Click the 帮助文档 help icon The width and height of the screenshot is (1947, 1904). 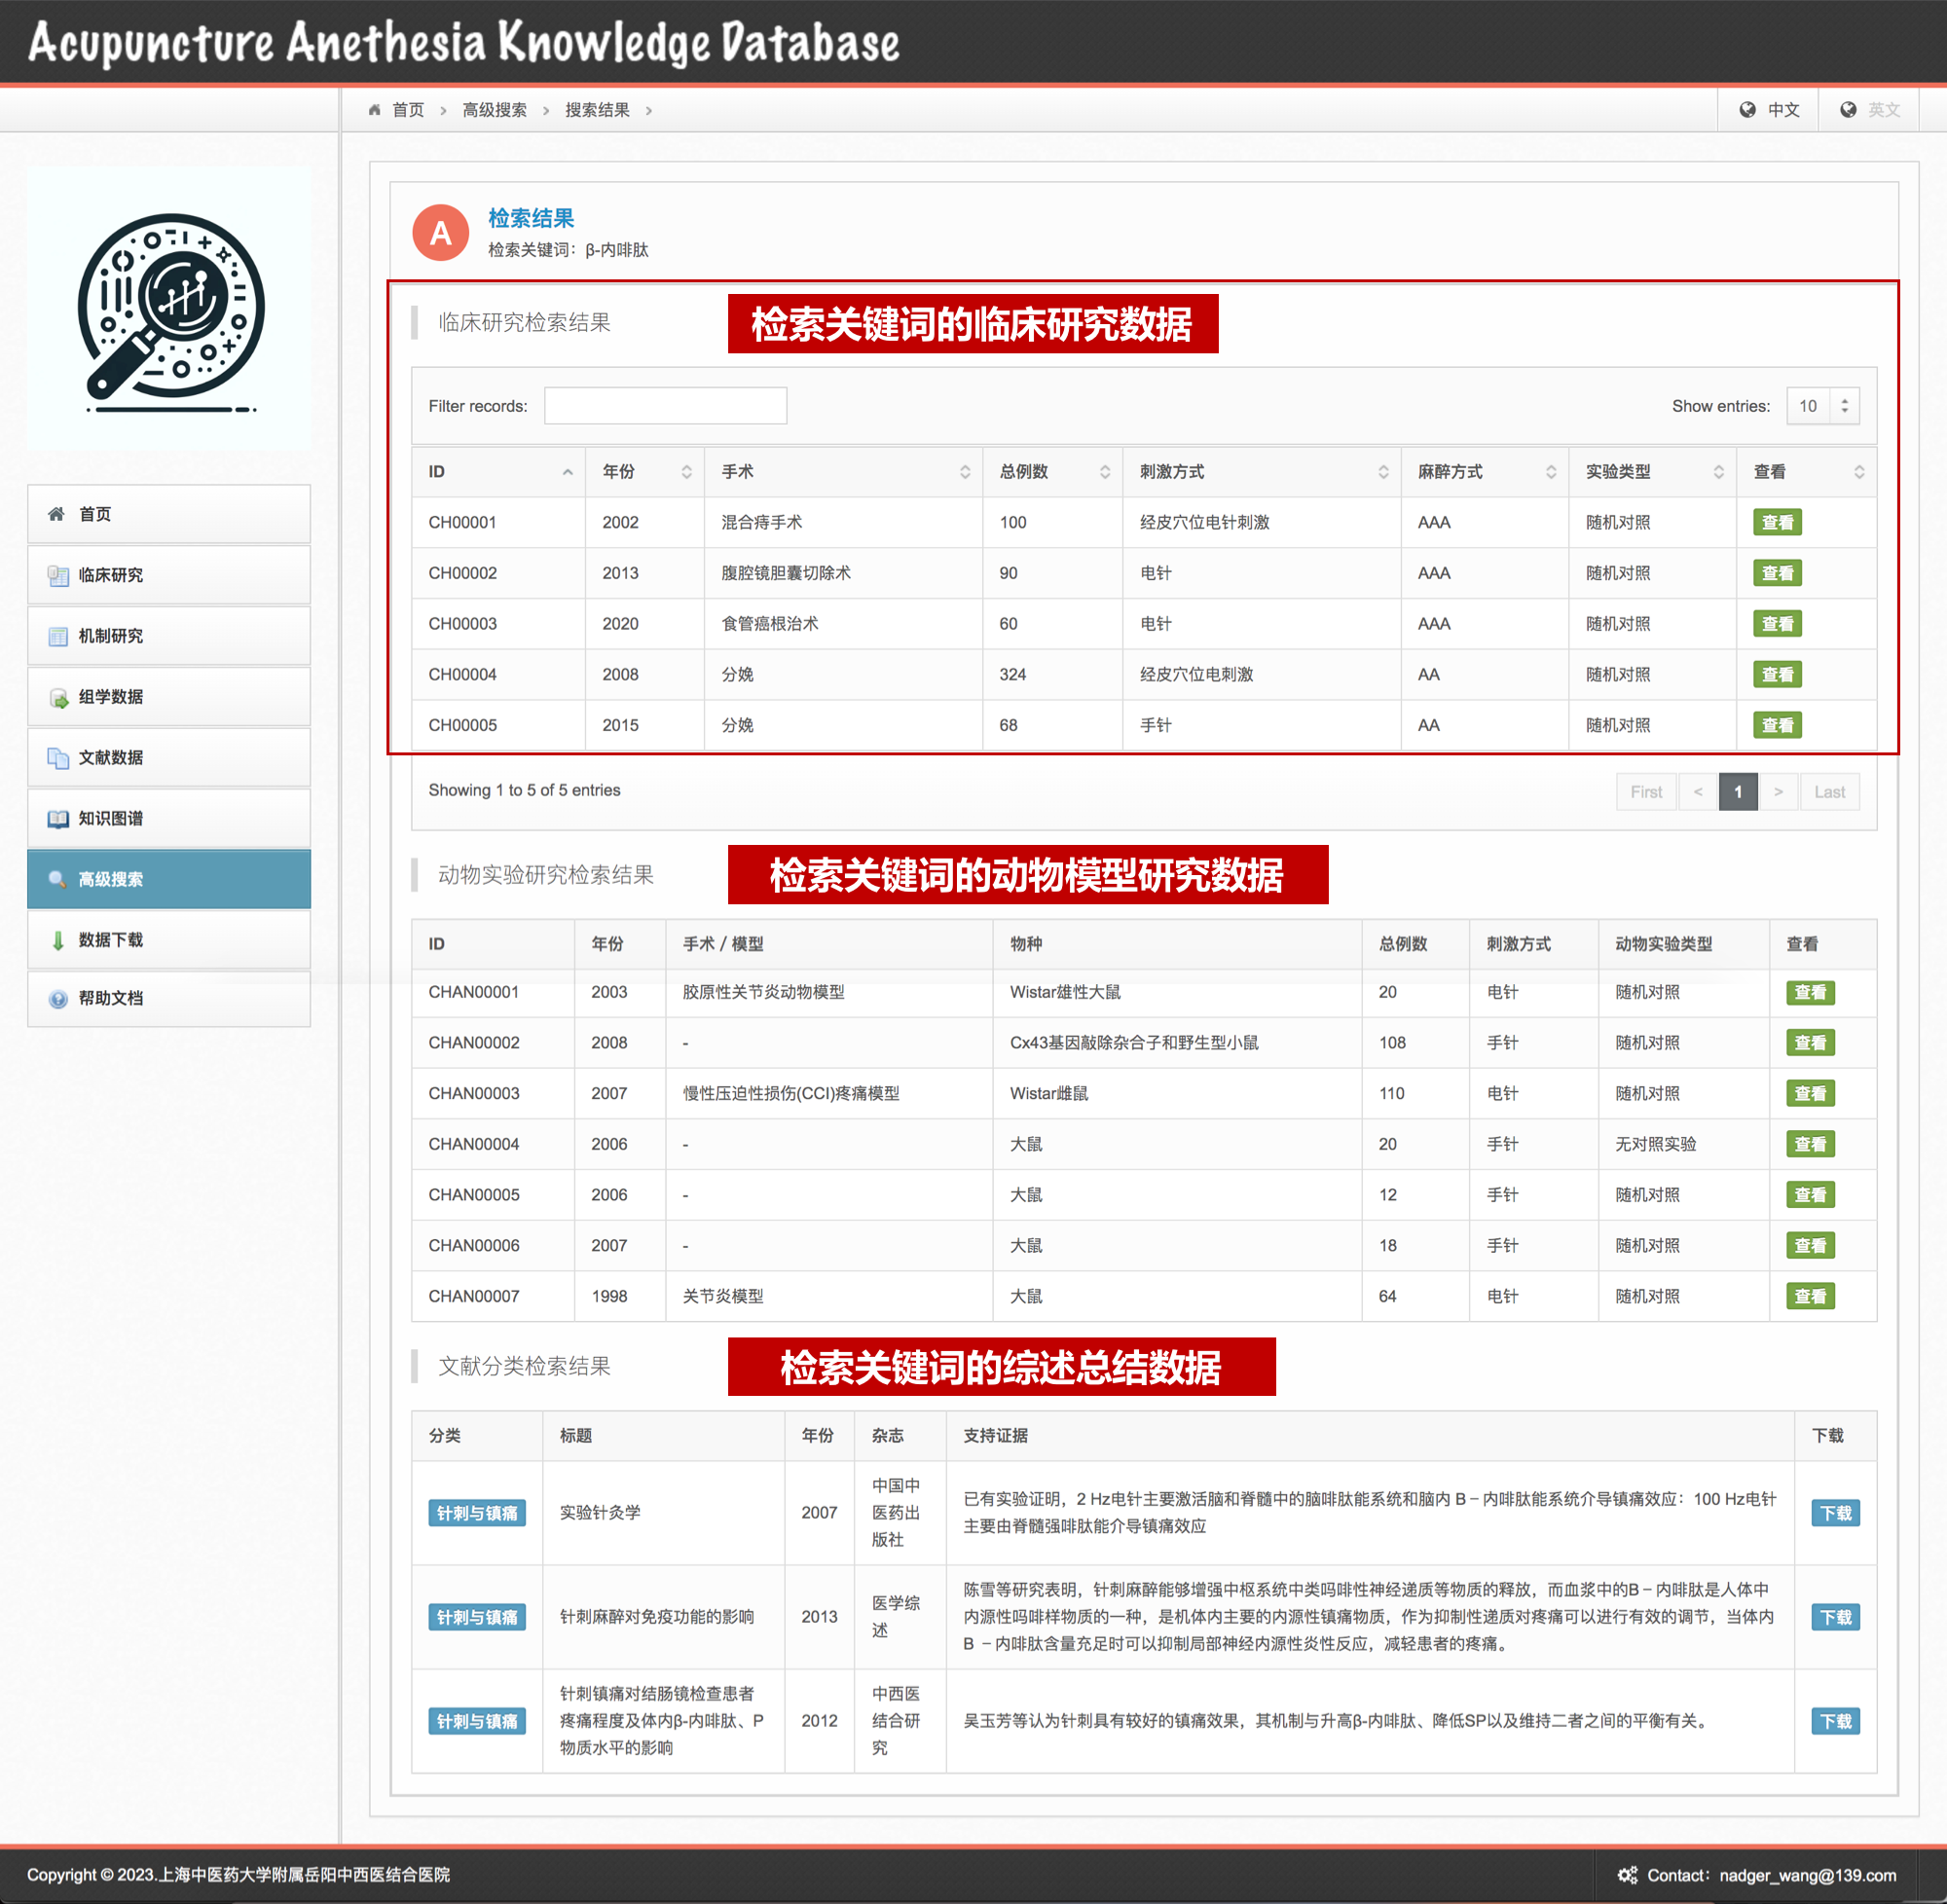(58, 998)
